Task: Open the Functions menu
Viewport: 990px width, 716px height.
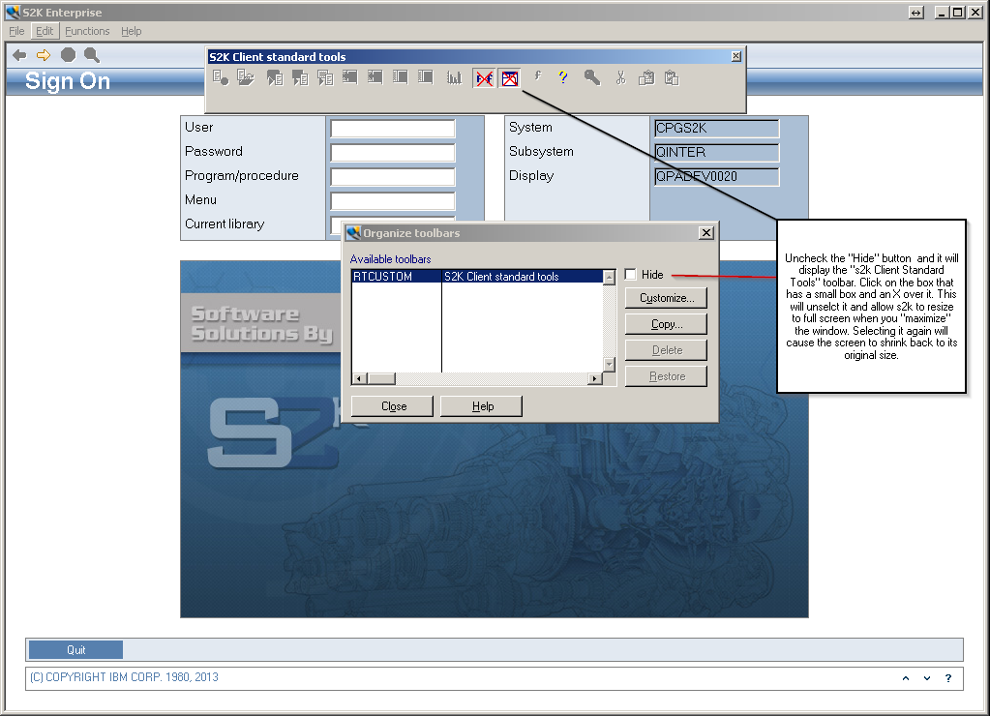Action: (x=87, y=31)
